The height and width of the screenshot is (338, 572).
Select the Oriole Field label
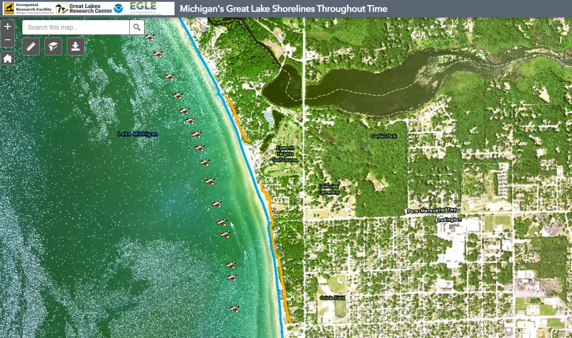[332, 298]
